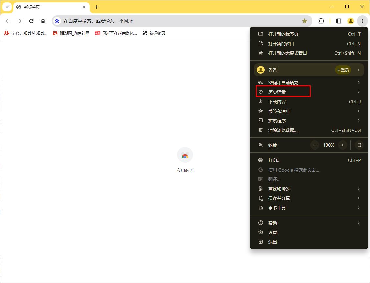370x283 pixels.
Task: Click the incognito icon beside 打开新的无痕式窗口
Action: click(x=261, y=53)
